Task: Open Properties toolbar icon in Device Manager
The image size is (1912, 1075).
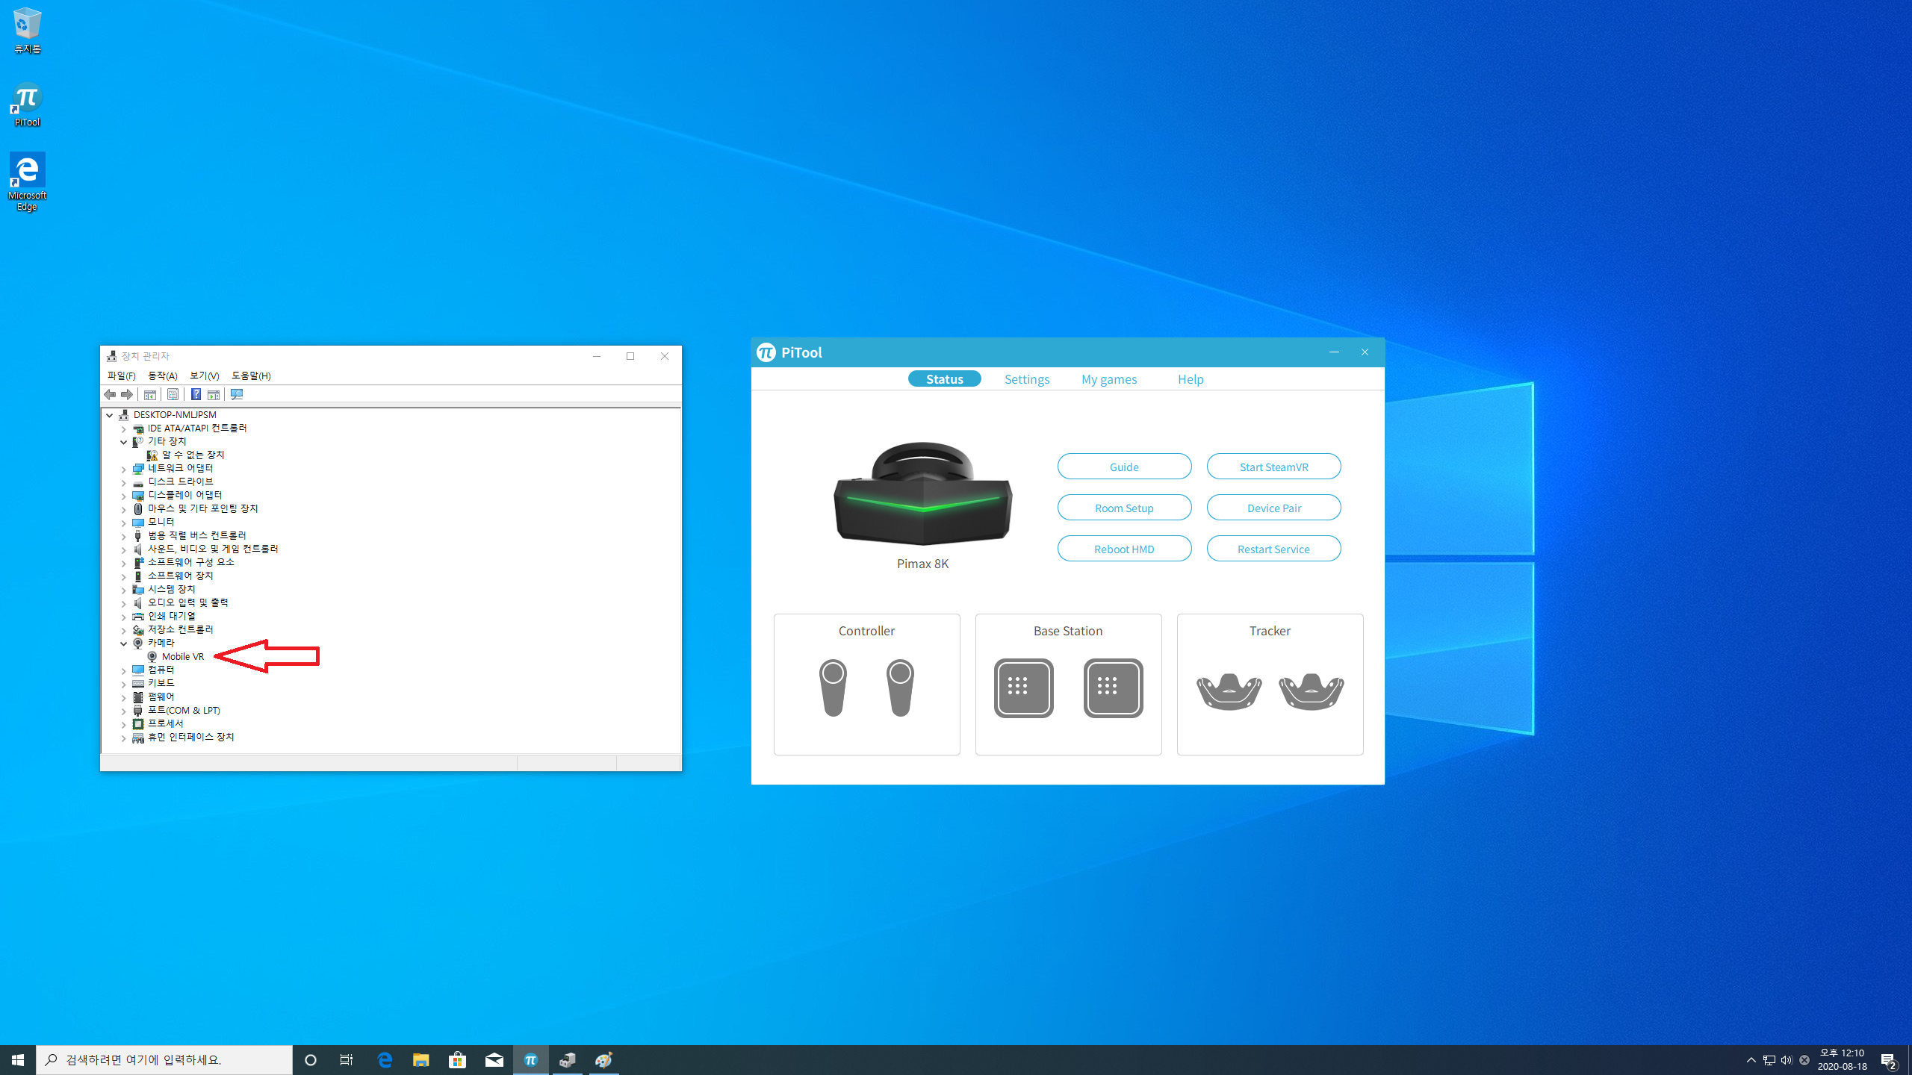Action: (173, 394)
